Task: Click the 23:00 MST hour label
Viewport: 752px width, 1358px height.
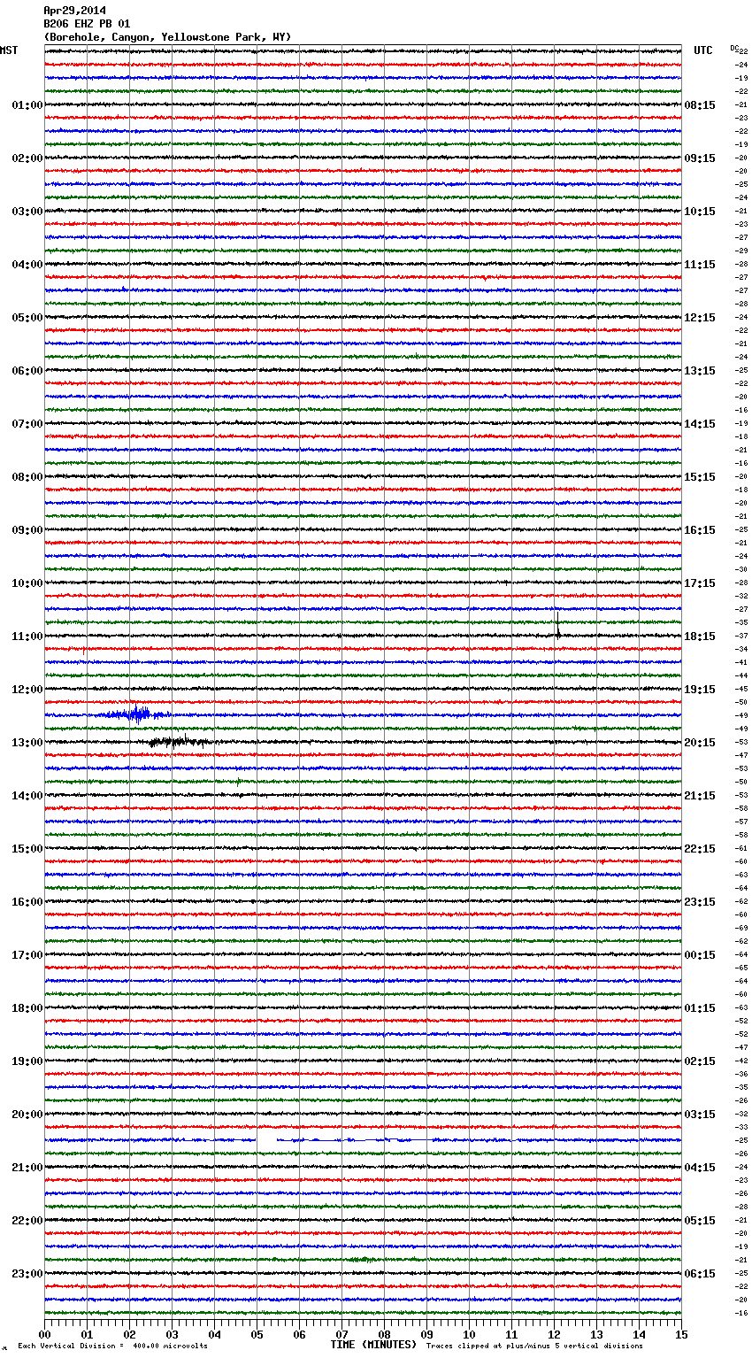Action: click(27, 1274)
